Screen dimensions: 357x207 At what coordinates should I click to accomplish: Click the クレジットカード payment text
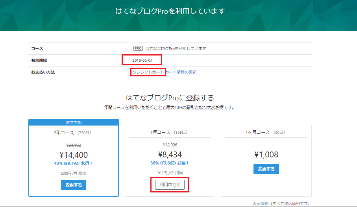[148, 72]
